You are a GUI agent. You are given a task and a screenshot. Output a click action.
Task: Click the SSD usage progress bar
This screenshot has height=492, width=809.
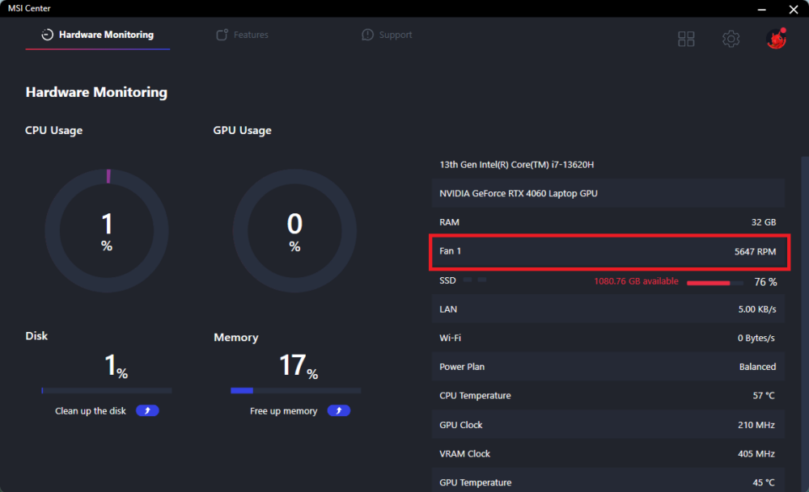click(x=714, y=283)
